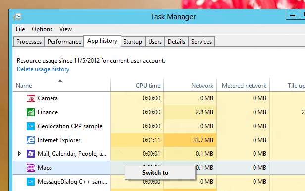Click the Finance app chart icon

(31, 112)
